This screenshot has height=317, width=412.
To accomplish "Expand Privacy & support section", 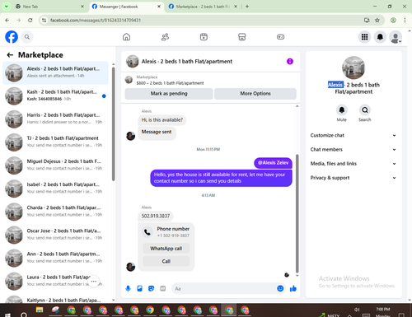I will click(x=353, y=178).
